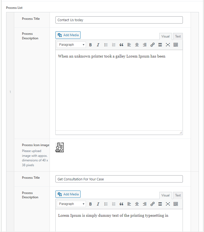Insert link in first description editor
This screenshot has height=232, width=204.
(x=153, y=45)
